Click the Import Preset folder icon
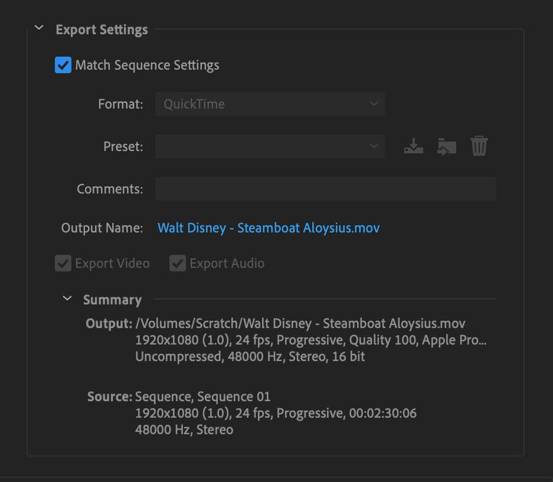This screenshot has width=553, height=482. tap(447, 146)
